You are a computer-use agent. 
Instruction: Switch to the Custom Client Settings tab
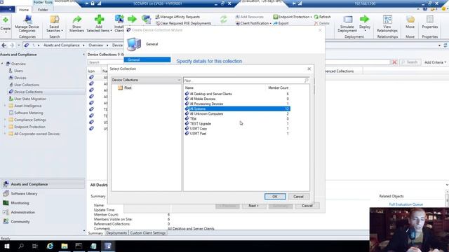pyautogui.click(x=148, y=233)
